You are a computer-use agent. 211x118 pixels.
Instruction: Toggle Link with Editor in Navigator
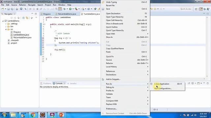pyautogui.click(x=27, y=18)
